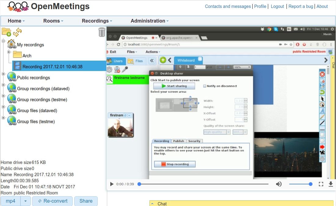The height and width of the screenshot is (206, 336).
Task: Expand the Group files (testme) node
Action: click(x=3, y=118)
